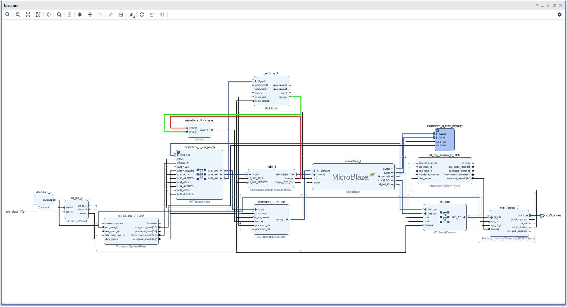The height and width of the screenshot is (307, 567).
Task: Select the ddr3_sdram external port
Action: click(x=542, y=215)
